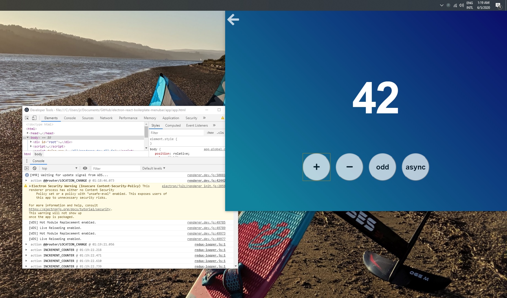
Task: Open the app.global.css source link in Styles
Action: (214, 149)
